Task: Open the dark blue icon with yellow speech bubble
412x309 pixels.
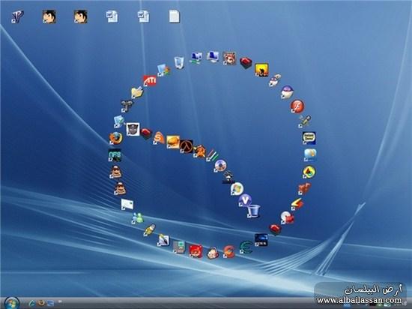Action: pos(309,138)
